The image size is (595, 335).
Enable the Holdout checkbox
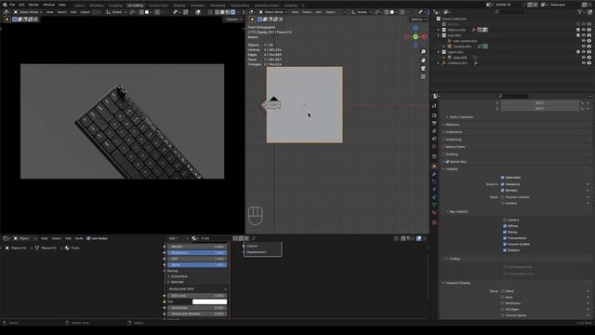(502, 203)
